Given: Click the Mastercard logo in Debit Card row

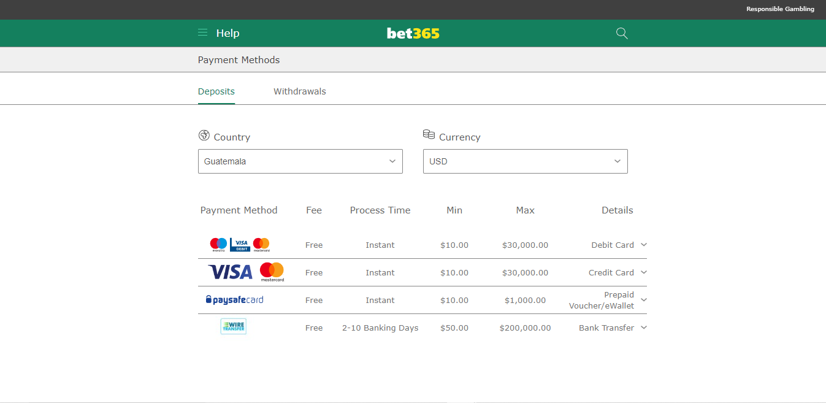Looking at the screenshot, I should pyautogui.click(x=261, y=245).
